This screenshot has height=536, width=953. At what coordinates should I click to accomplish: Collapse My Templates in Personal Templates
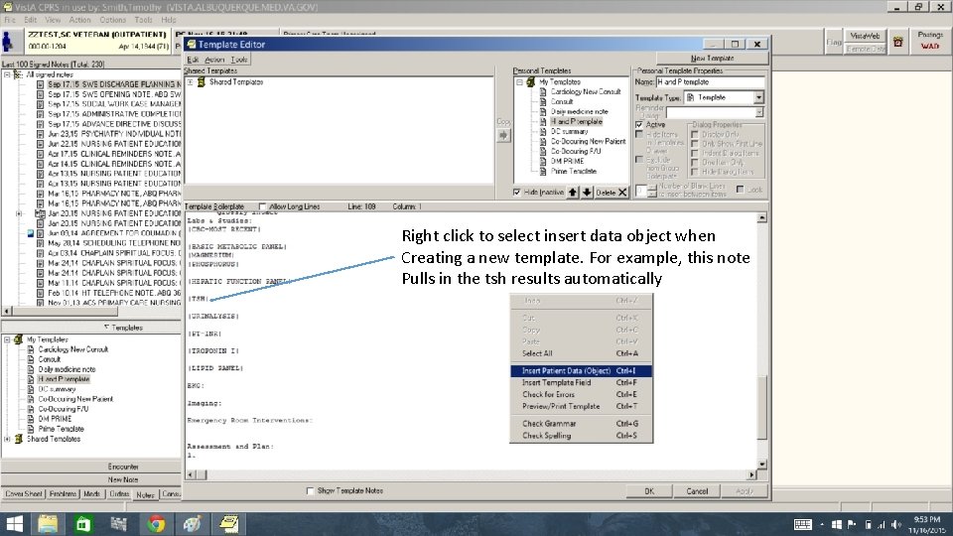click(x=519, y=82)
